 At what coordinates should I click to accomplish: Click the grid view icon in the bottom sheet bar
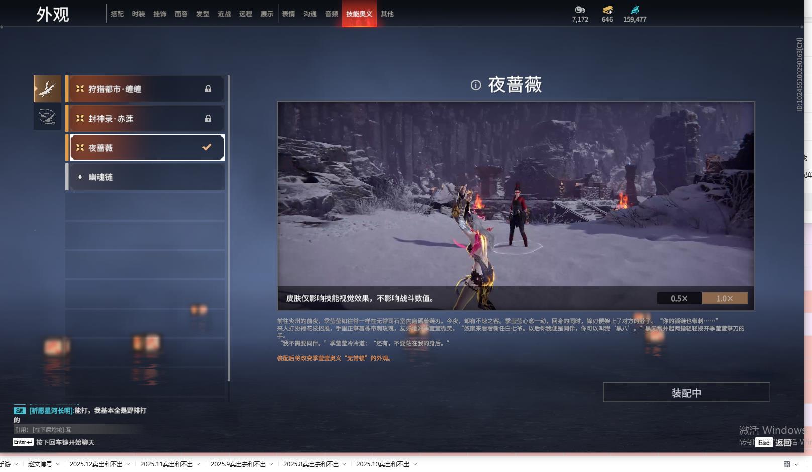point(787,464)
